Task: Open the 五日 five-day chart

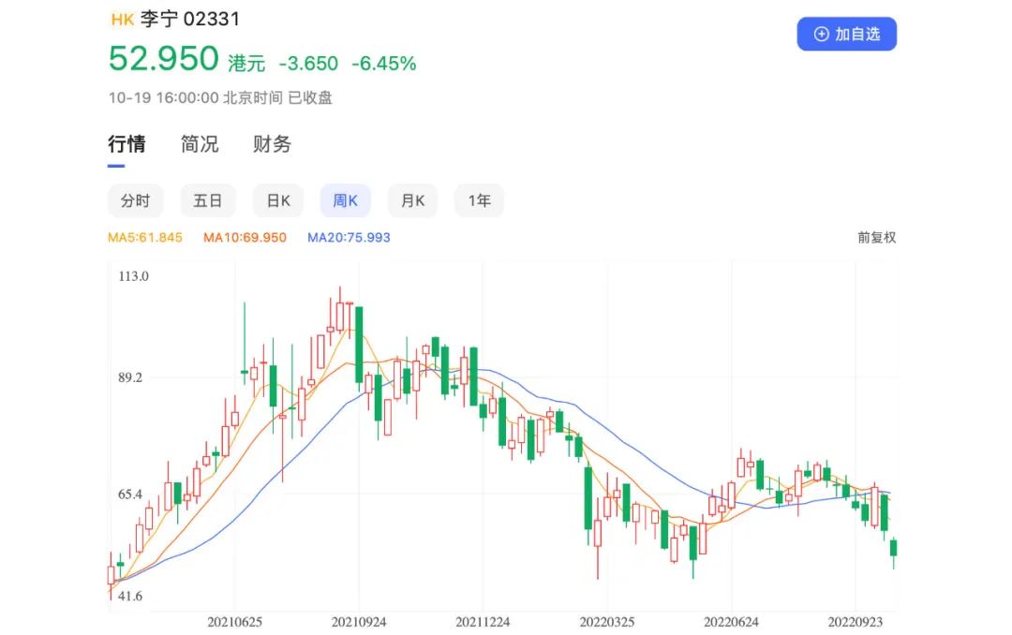Action: click(x=208, y=200)
